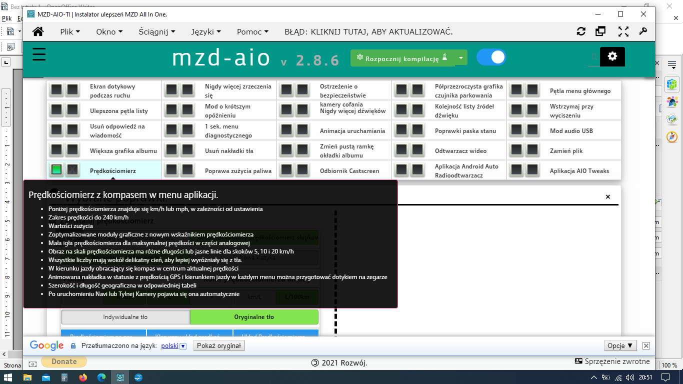Toggle the blue switch in the header

tap(491, 57)
